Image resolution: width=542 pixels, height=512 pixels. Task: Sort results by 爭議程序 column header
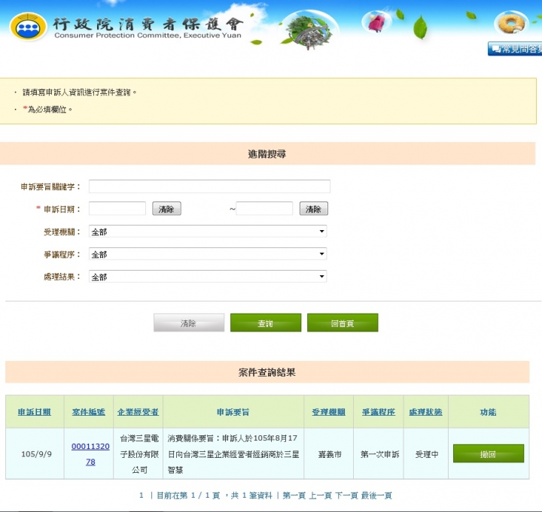379,412
